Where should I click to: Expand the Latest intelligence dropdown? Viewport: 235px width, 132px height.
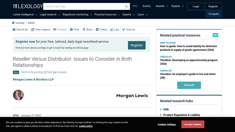[x=25, y=15]
